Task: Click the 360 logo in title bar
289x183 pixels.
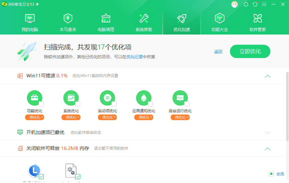Action: tap(4, 4)
